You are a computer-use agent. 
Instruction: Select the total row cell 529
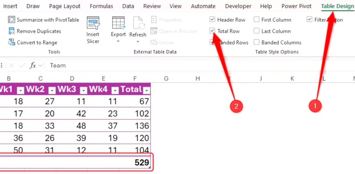135,163
